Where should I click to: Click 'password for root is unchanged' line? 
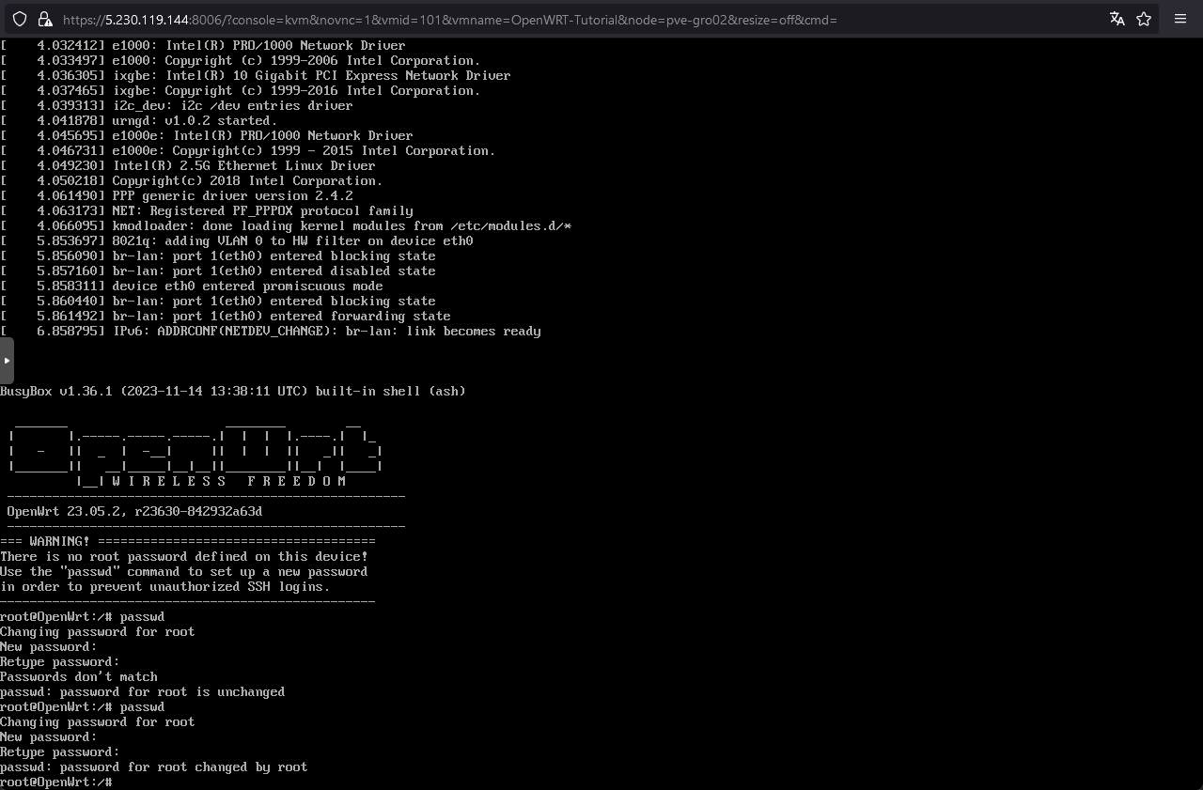tap(143, 691)
